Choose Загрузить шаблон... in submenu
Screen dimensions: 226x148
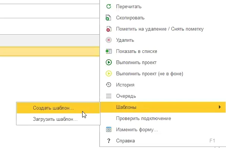click(58, 119)
